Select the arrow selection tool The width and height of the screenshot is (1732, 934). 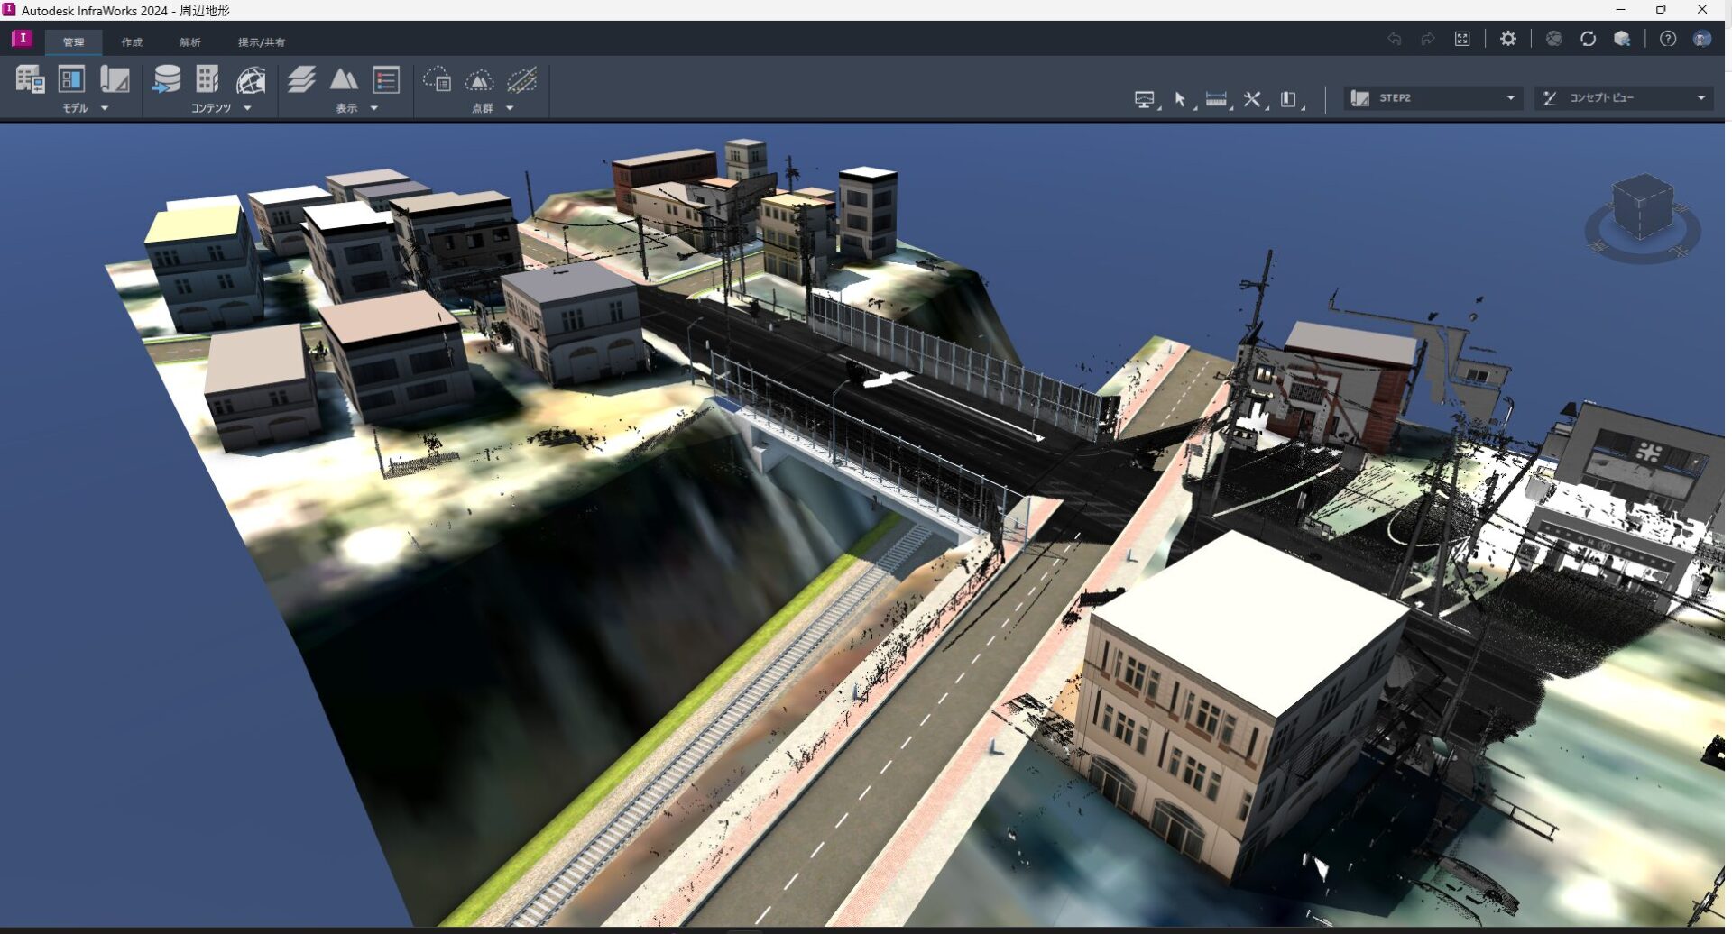1181,99
